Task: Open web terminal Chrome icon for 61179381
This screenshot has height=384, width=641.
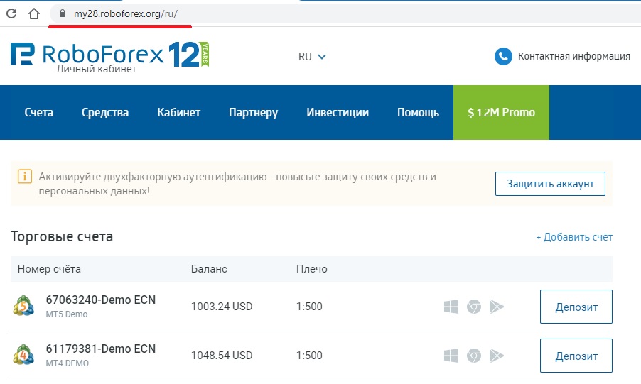Action: pyautogui.click(x=474, y=356)
